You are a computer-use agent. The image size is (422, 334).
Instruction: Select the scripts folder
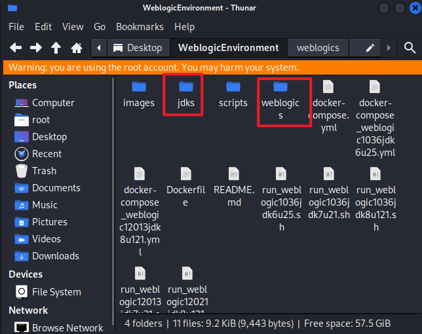point(233,94)
